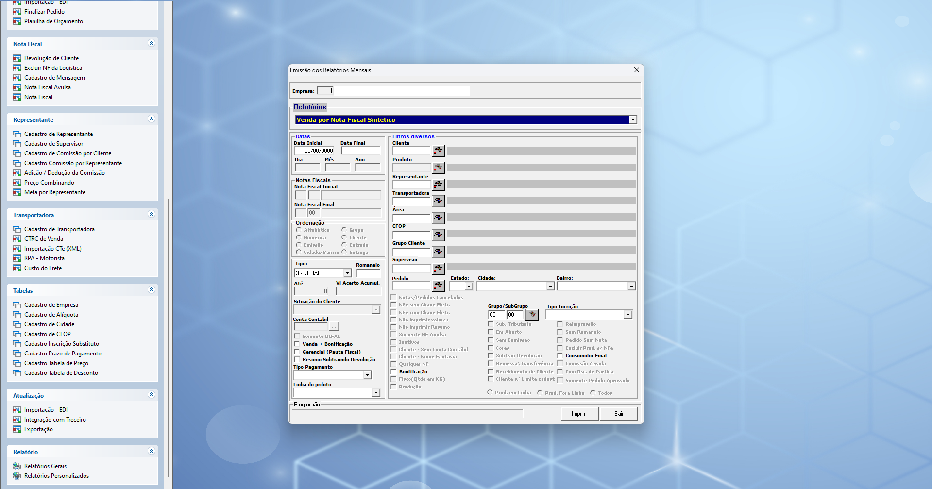Select the Todos radio button
932x489 pixels.
pyautogui.click(x=593, y=392)
